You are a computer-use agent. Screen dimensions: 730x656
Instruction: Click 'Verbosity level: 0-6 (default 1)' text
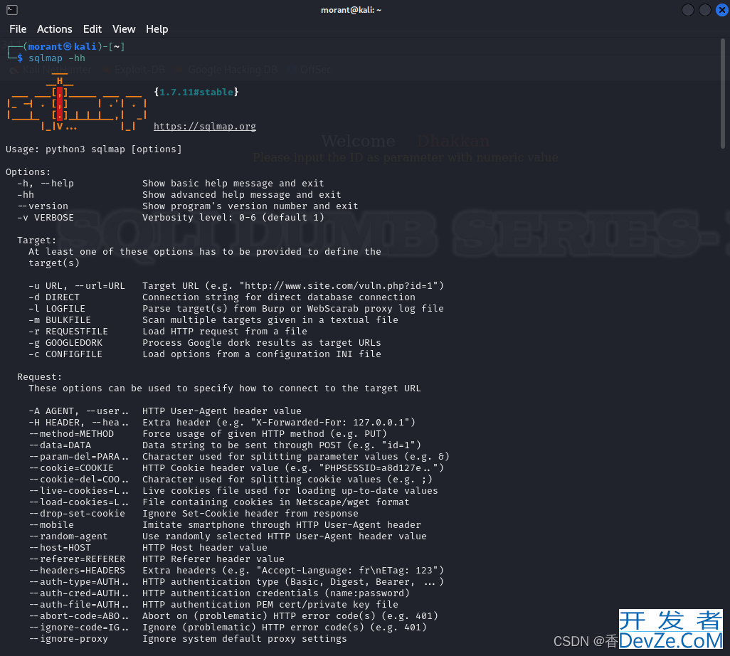233,218
